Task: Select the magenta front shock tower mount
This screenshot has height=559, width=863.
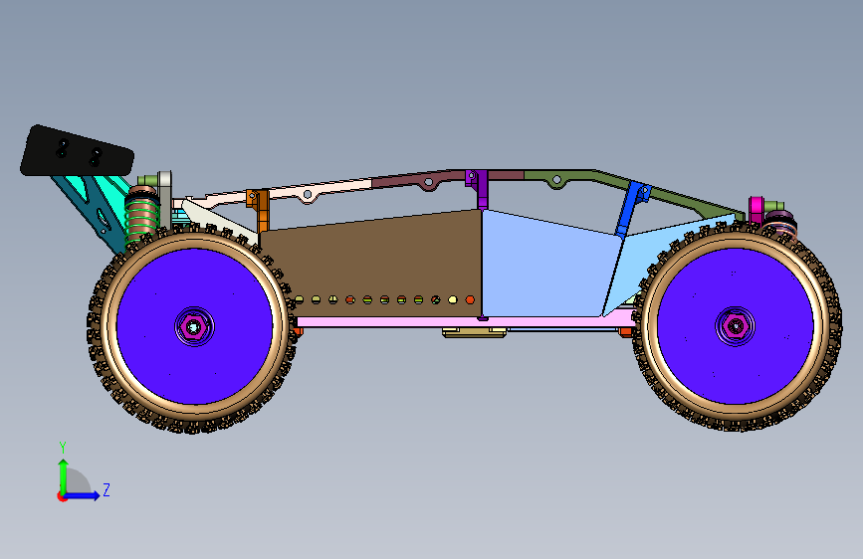Action: pos(755,210)
